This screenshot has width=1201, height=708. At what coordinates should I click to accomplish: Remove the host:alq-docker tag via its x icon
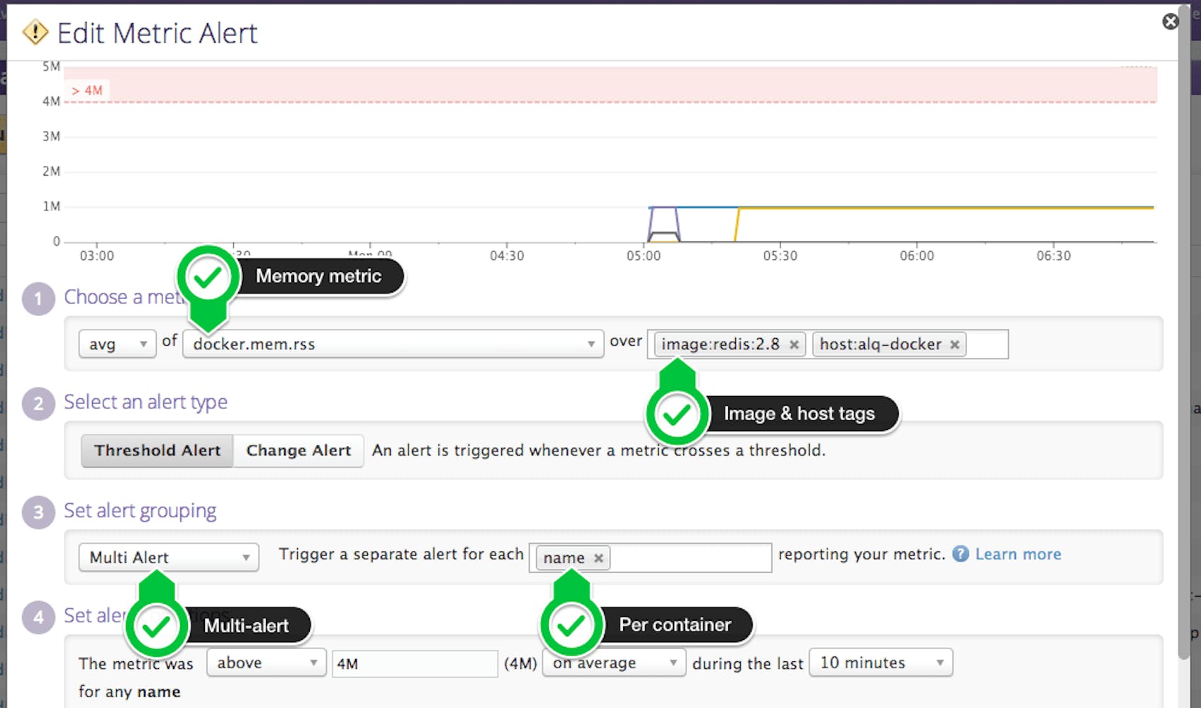955,344
